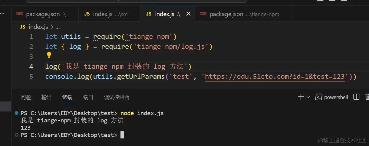Click the JS icon on src index.js tab
The image size is (369, 146).
pyautogui.click(x=87, y=14)
